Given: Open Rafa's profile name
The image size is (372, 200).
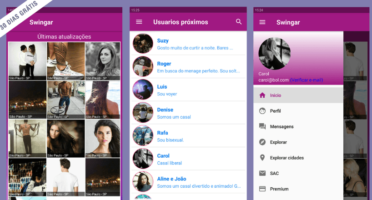Looking at the screenshot, I should [162, 133].
